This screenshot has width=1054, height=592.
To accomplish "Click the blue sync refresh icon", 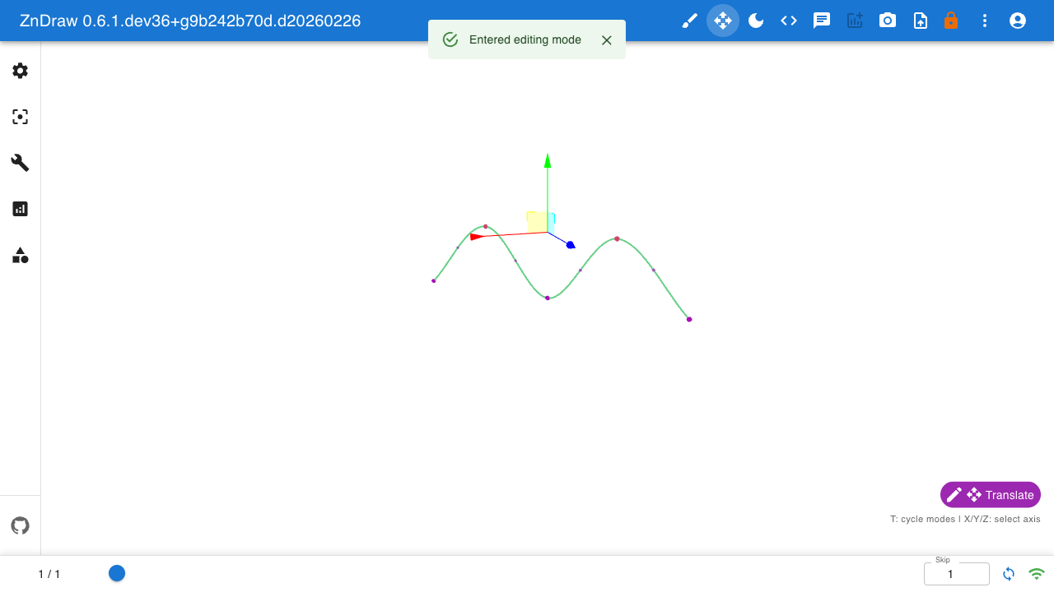I will point(1009,574).
